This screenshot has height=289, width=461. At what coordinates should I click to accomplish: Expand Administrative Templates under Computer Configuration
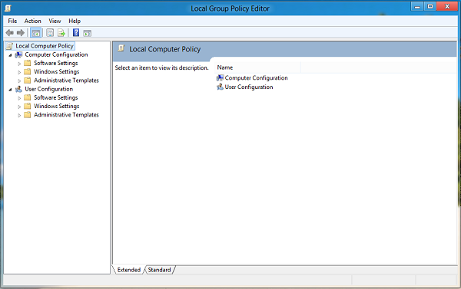19,80
